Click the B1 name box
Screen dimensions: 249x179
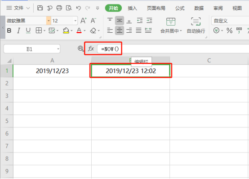tap(32, 49)
